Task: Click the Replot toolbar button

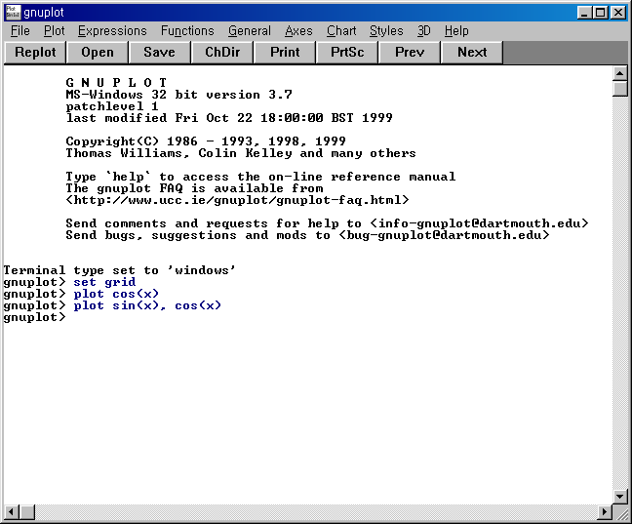Action: coord(35,53)
